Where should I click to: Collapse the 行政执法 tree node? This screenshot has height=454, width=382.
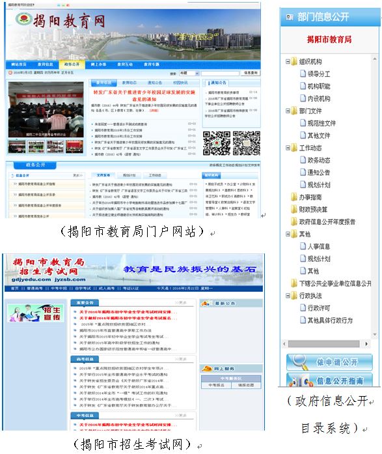click(288, 295)
